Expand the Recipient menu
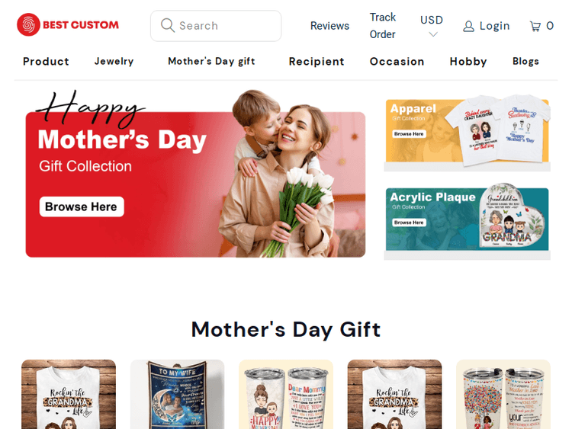This screenshot has width=572, height=429. tap(317, 61)
